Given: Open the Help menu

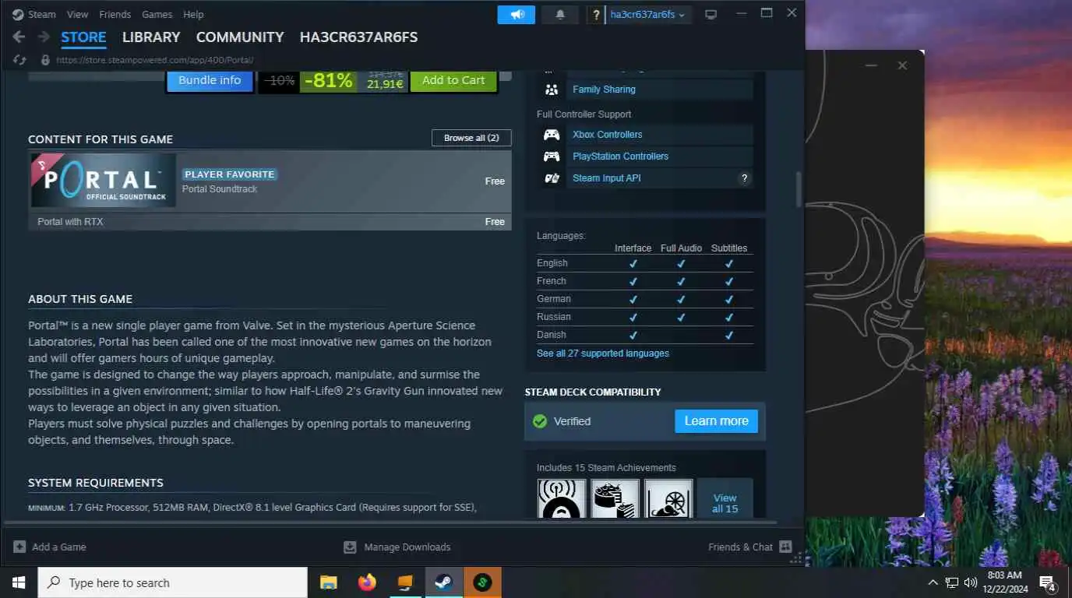Looking at the screenshot, I should [x=193, y=14].
